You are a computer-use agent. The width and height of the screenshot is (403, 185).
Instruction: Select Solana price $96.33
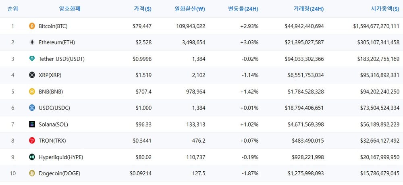[x=144, y=125]
